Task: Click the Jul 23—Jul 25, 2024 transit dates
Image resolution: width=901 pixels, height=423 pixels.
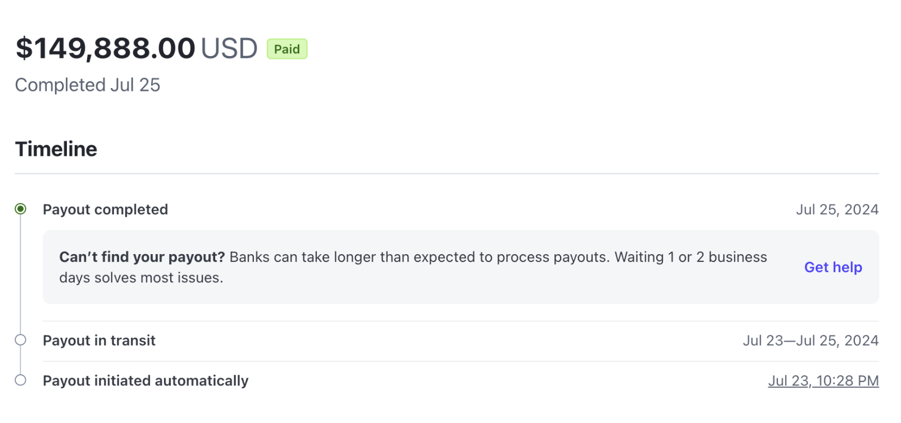Action: [811, 341]
